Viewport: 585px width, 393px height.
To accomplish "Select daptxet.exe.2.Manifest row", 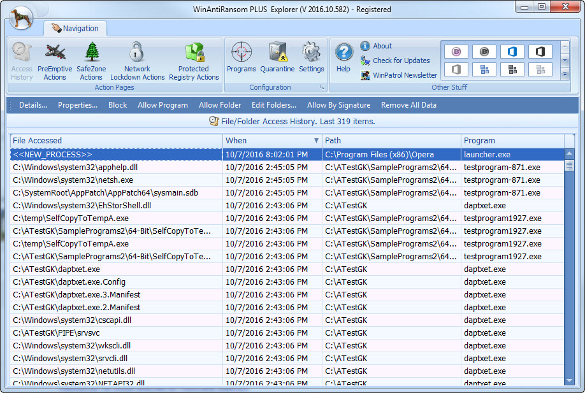I will click(287, 307).
